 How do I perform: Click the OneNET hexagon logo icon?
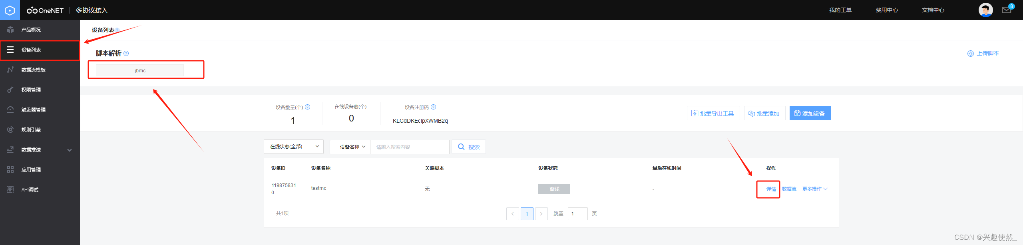pos(10,10)
